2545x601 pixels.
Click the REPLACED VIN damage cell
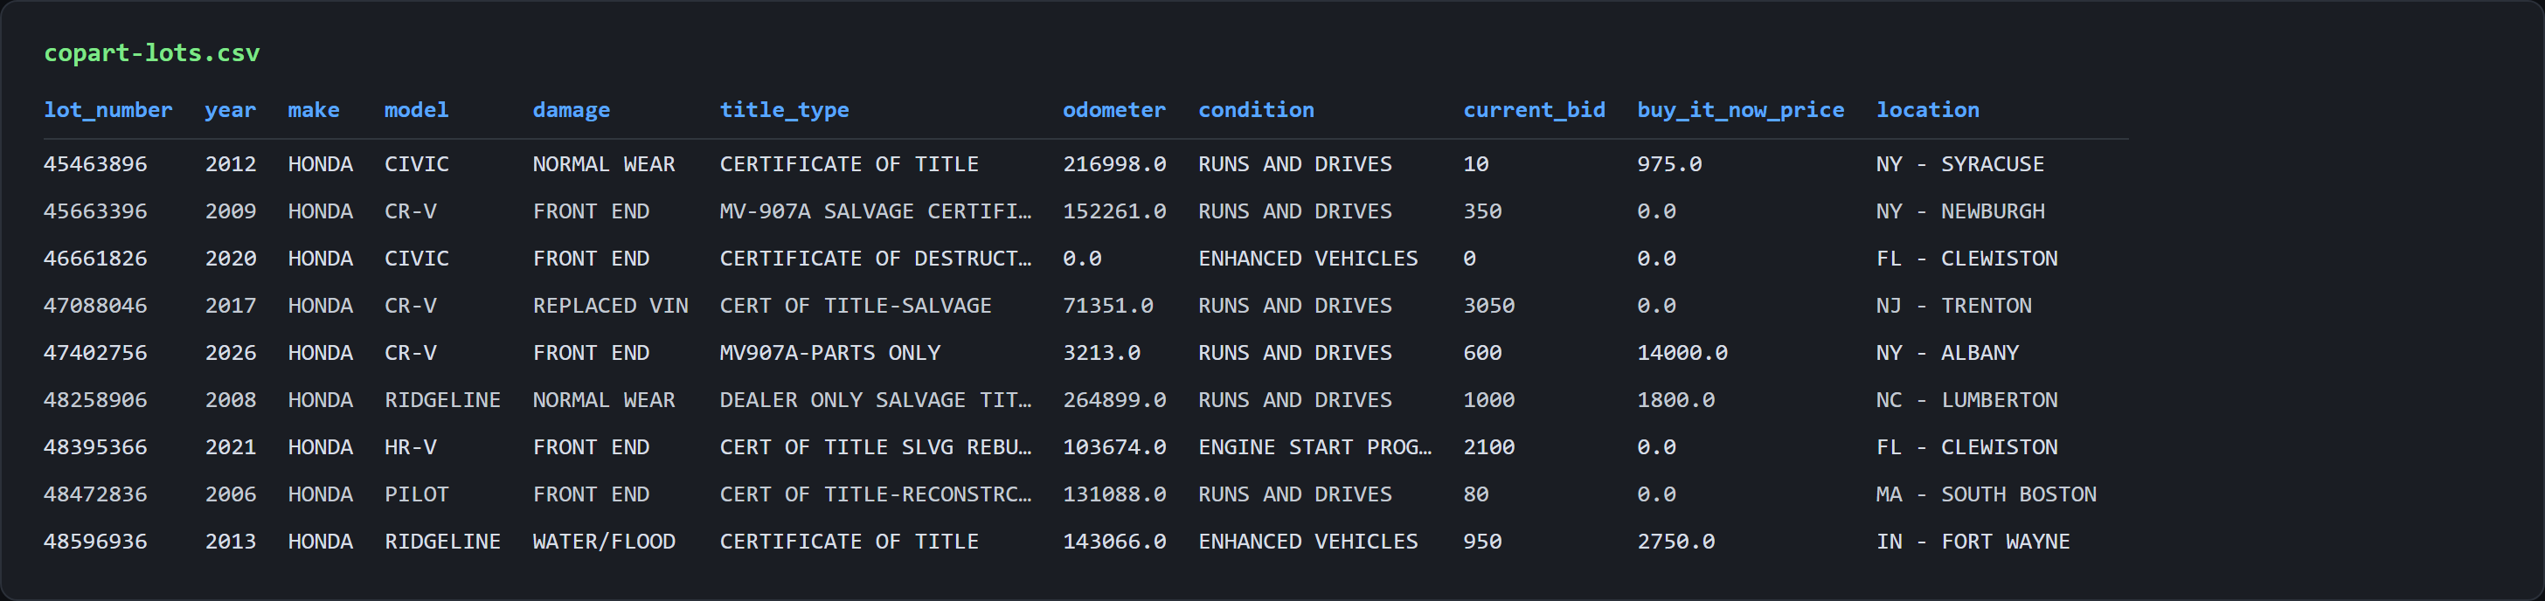pos(609,306)
